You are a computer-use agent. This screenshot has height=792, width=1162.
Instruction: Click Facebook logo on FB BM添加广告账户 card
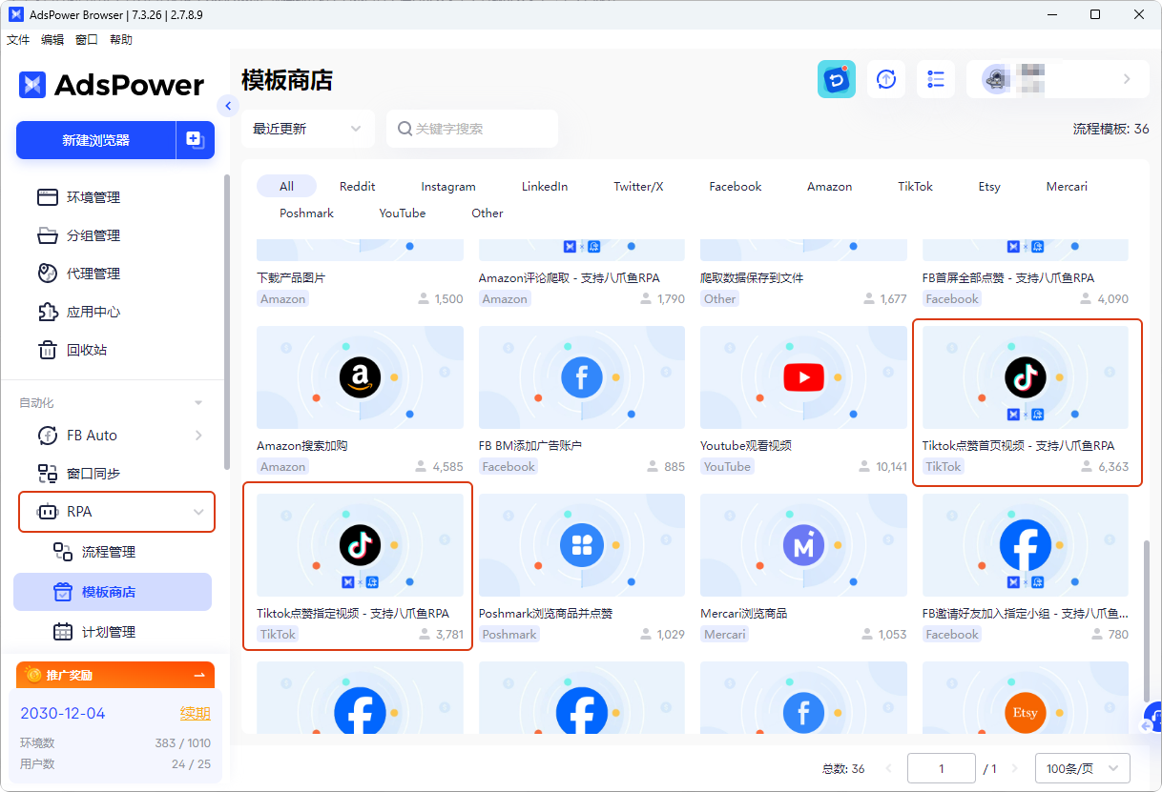(582, 377)
